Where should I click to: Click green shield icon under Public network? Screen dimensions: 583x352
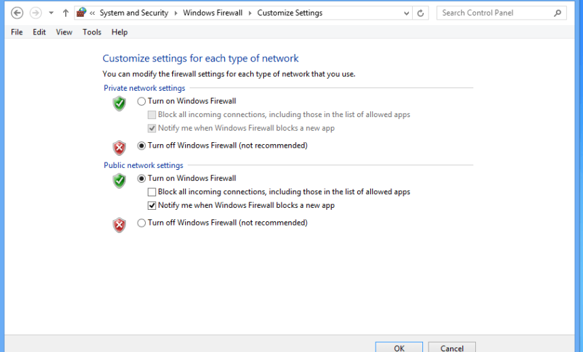pos(119,181)
